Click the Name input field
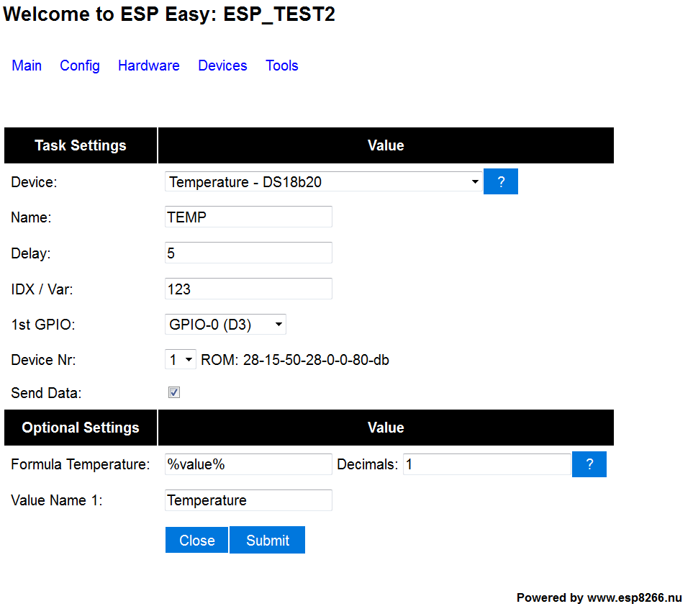This screenshot has width=693, height=614. pyautogui.click(x=248, y=217)
